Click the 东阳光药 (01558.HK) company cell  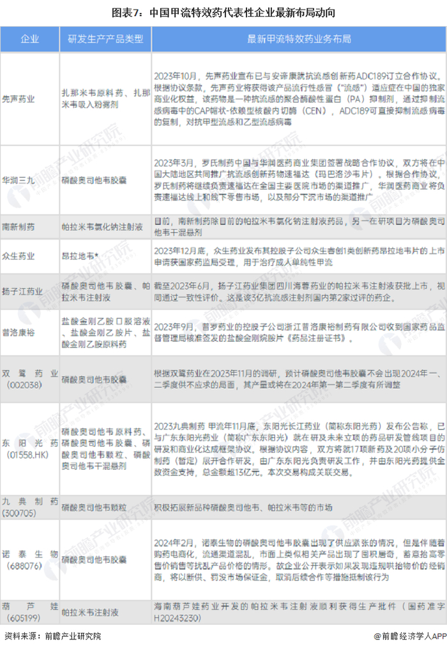30,448
